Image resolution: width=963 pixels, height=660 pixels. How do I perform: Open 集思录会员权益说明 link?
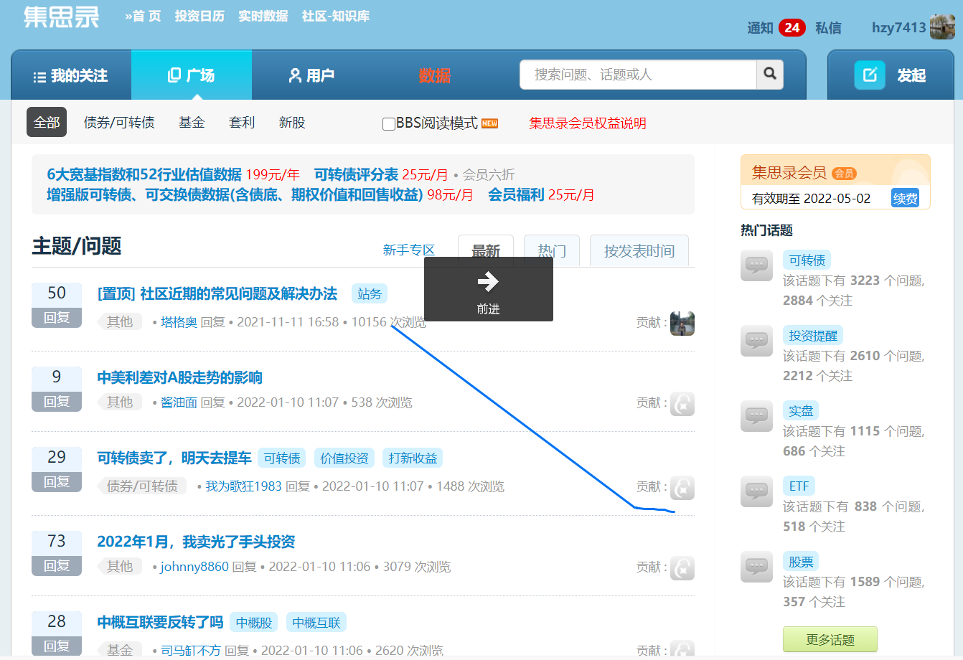pyautogui.click(x=588, y=123)
